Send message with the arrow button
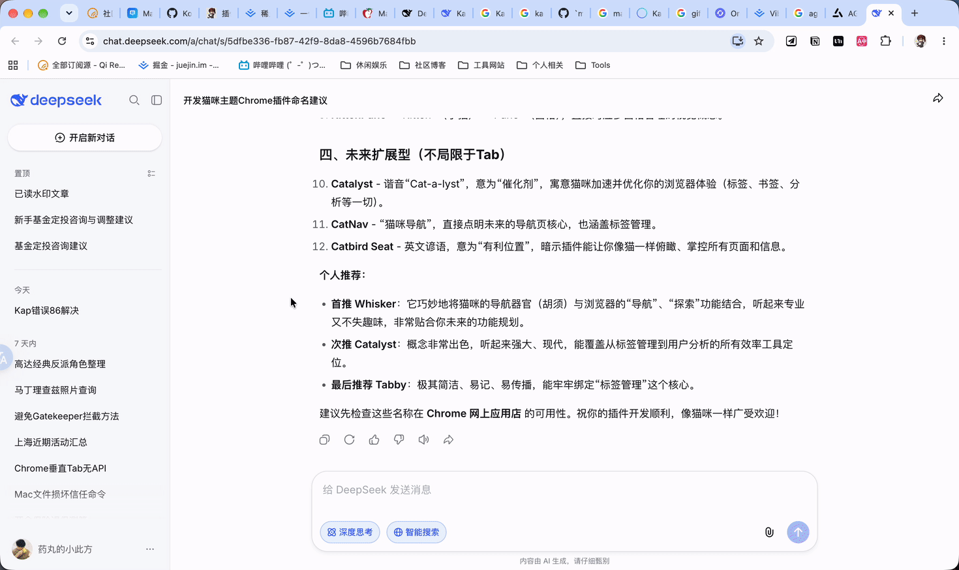The height and width of the screenshot is (570, 959). pos(798,532)
